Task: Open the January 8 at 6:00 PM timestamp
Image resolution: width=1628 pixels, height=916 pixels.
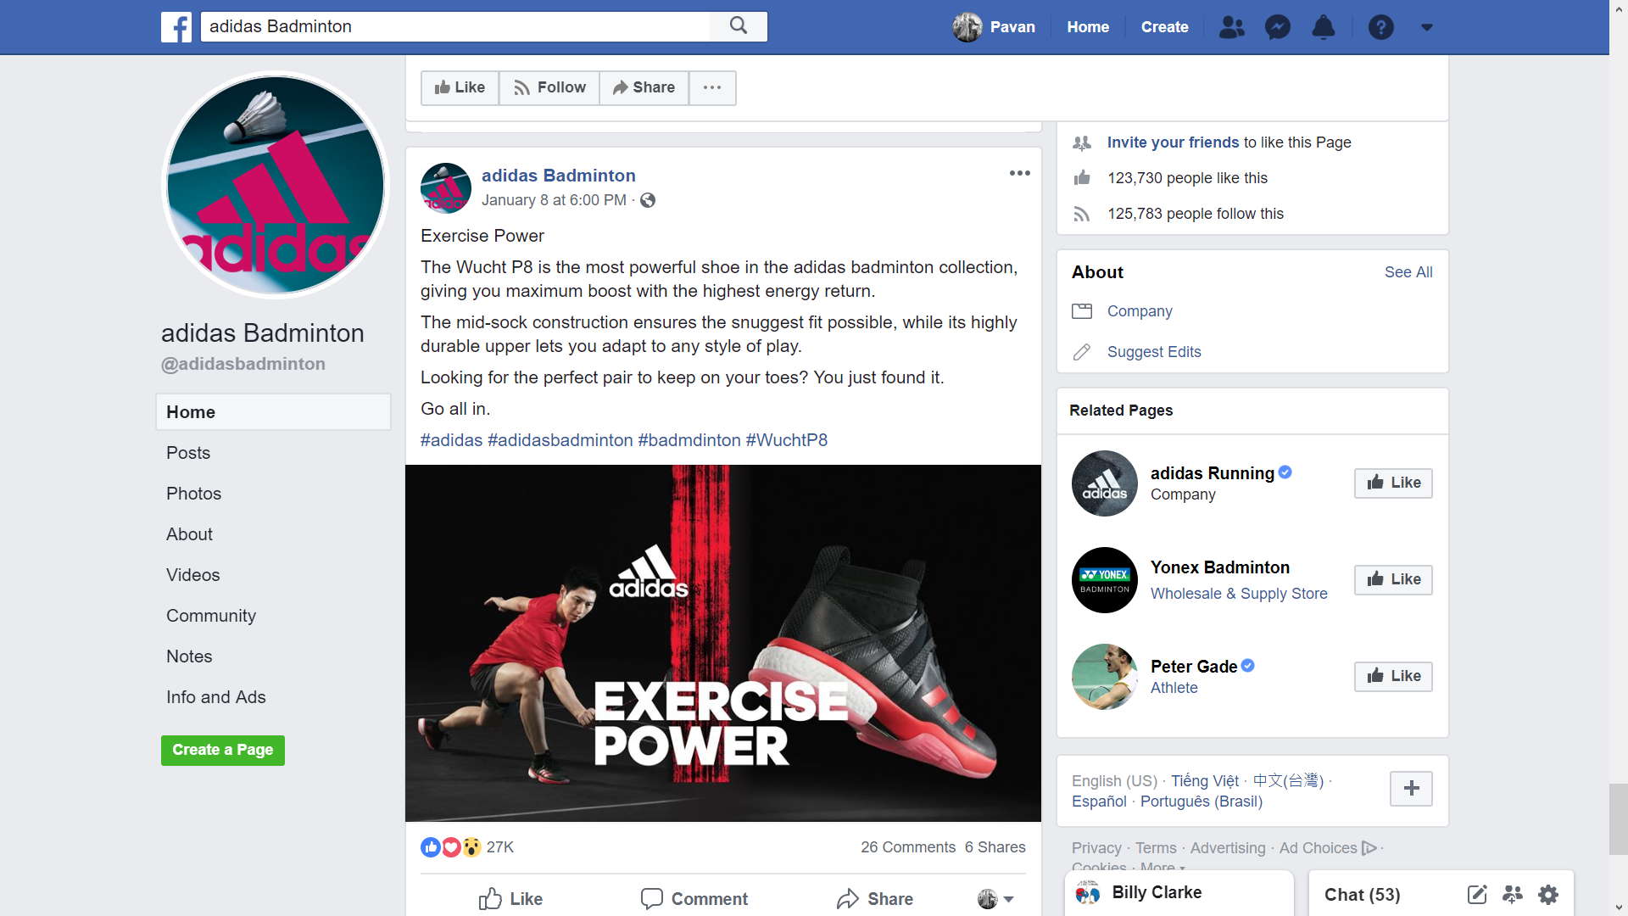Action: [x=554, y=200]
